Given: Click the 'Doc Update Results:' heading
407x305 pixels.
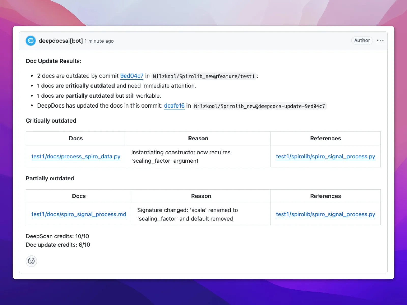Looking at the screenshot, I should 54,61.
